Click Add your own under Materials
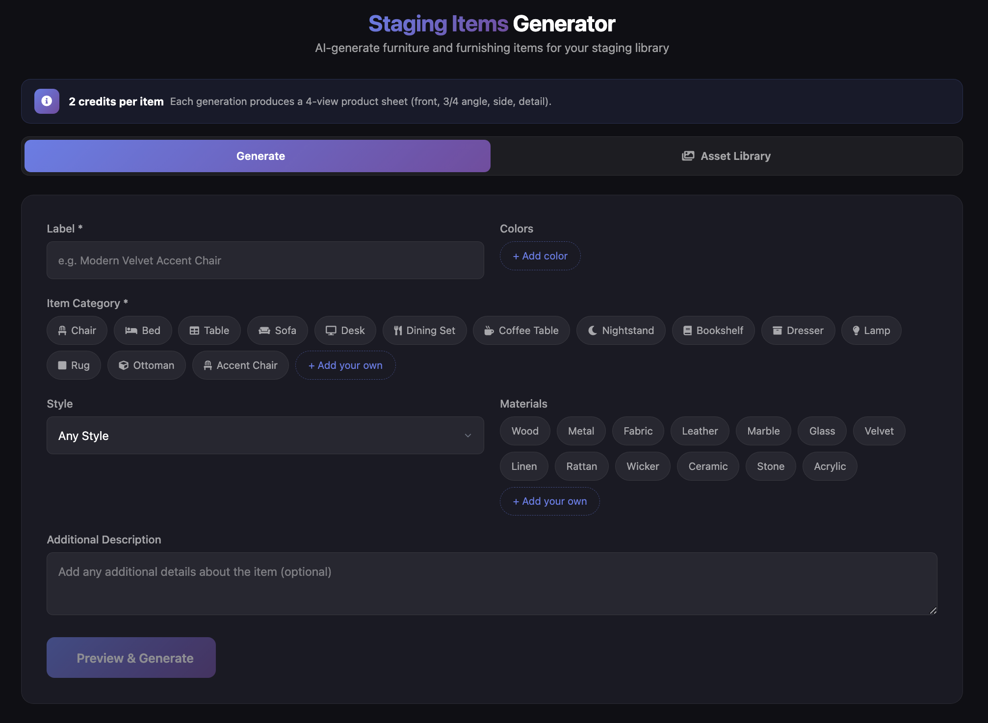988x723 pixels. tap(549, 501)
